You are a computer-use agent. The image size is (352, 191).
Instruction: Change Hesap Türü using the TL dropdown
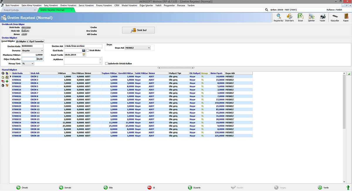pyautogui.click(x=32, y=63)
